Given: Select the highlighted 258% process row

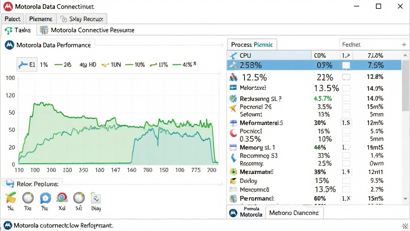Looking at the screenshot, I should [x=314, y=65].
